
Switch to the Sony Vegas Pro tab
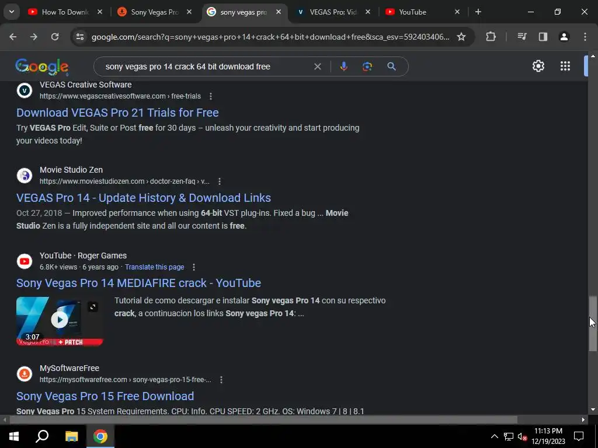click(154, 12)
